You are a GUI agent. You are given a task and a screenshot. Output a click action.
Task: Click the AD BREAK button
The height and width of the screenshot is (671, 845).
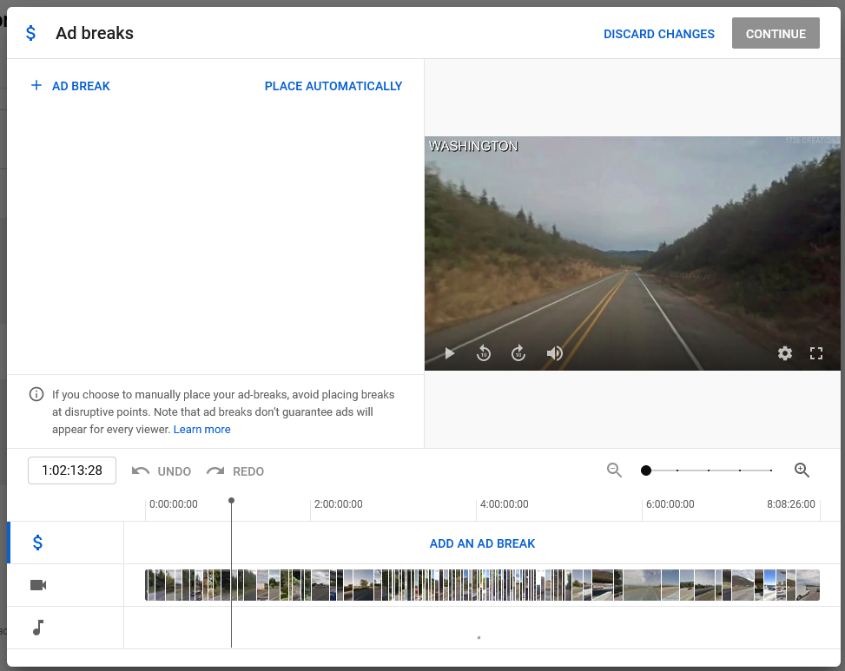(70, 86)
